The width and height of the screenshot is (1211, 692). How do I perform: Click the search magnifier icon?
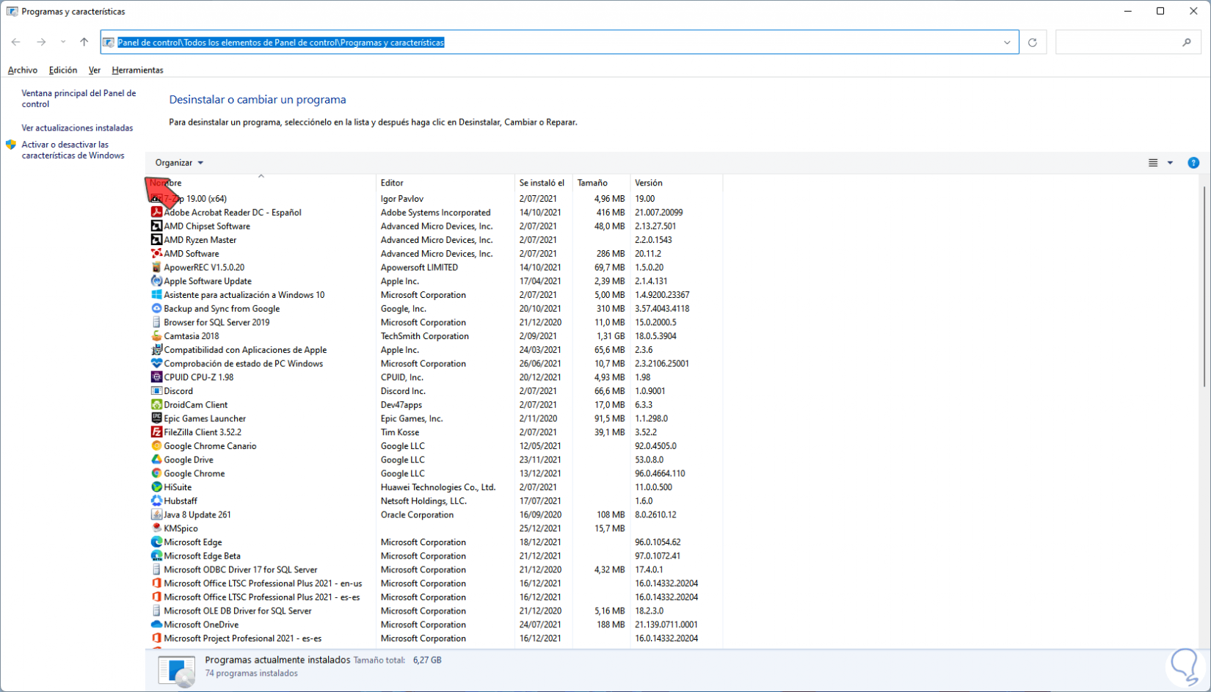(x=1187, y=43)
